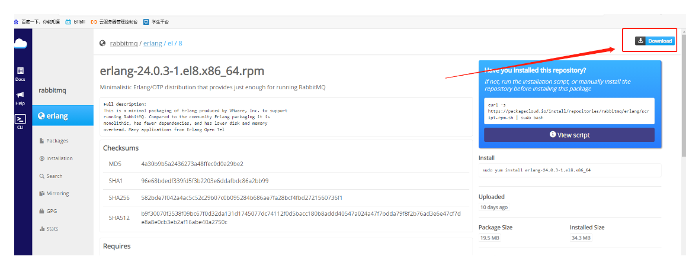
Task: Select the erlang repository tab
Action: pos(63,116)
